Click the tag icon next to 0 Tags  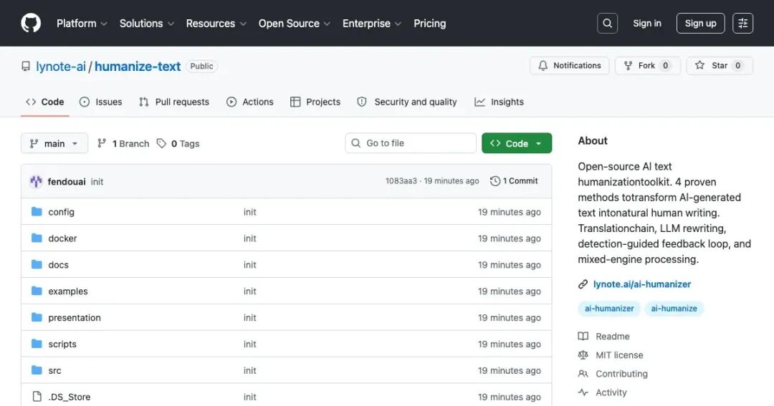161,143
